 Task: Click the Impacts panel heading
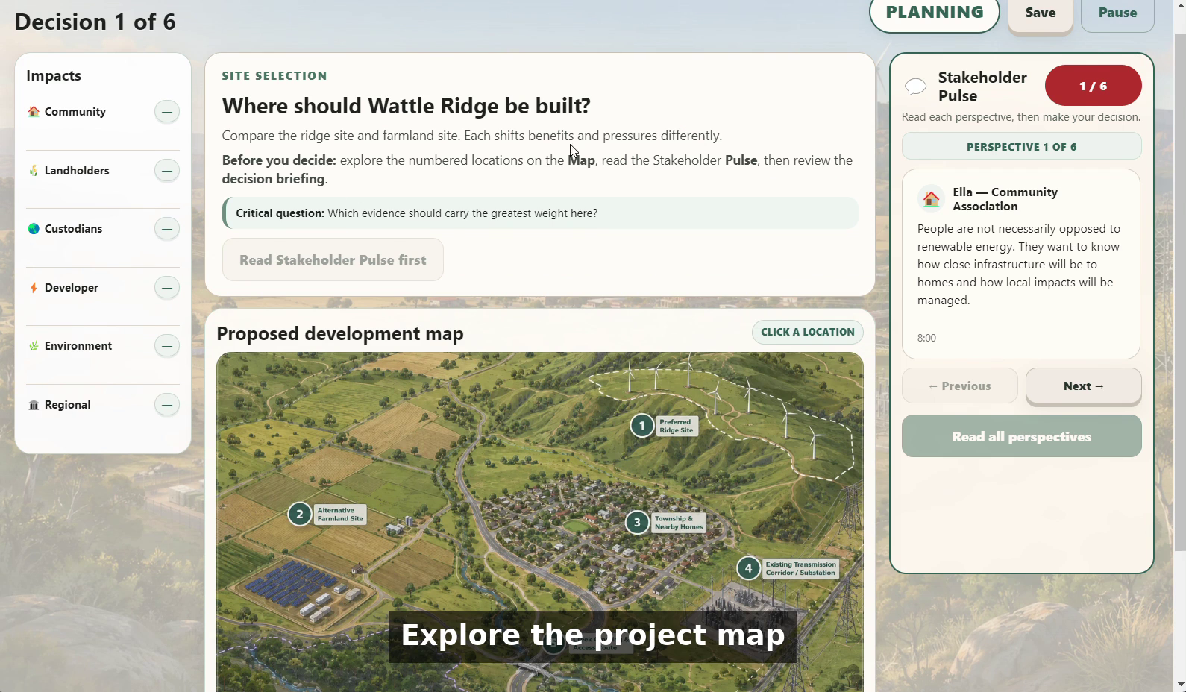click(x=54, y=75)
